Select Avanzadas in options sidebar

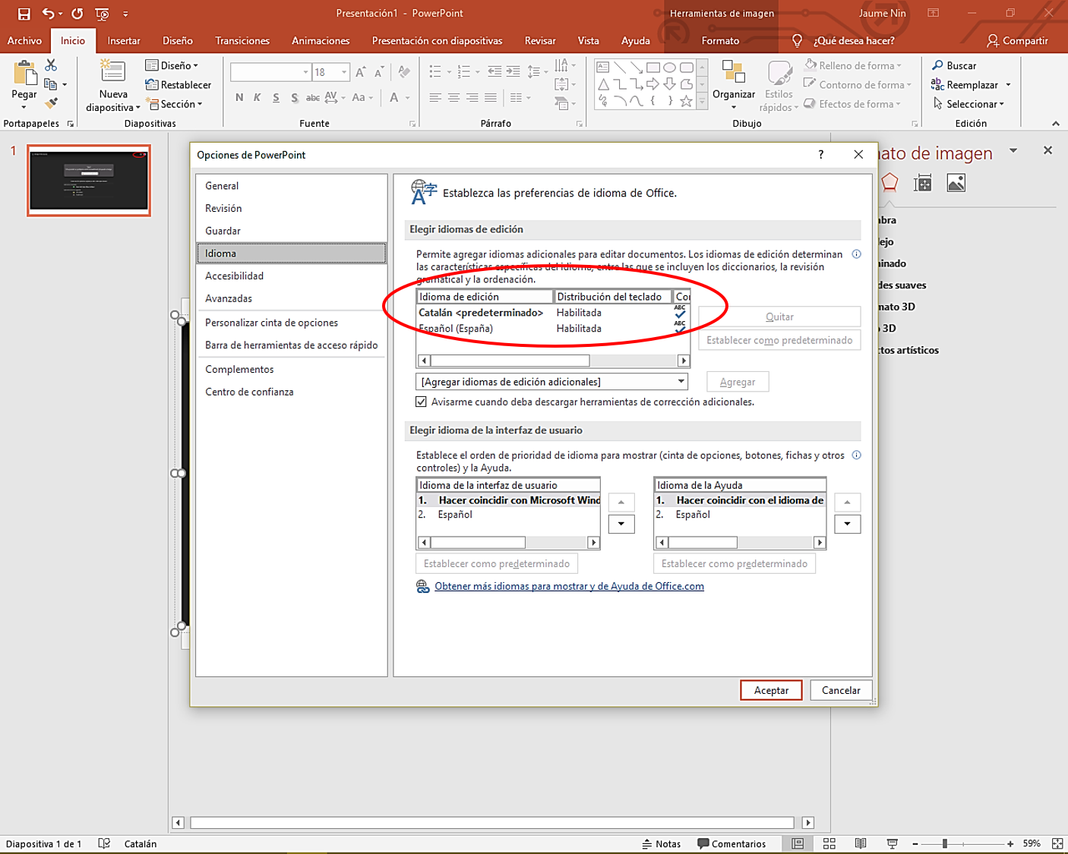pyautogui.click(x=291, y=298)
